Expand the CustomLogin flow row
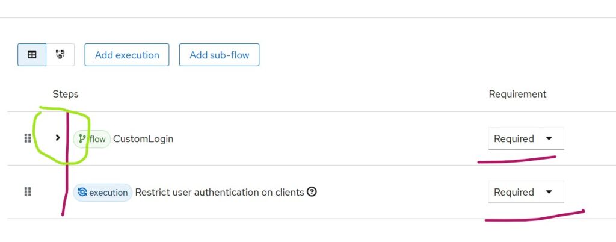This screenshot has height=242, width=616. point(58,138)
